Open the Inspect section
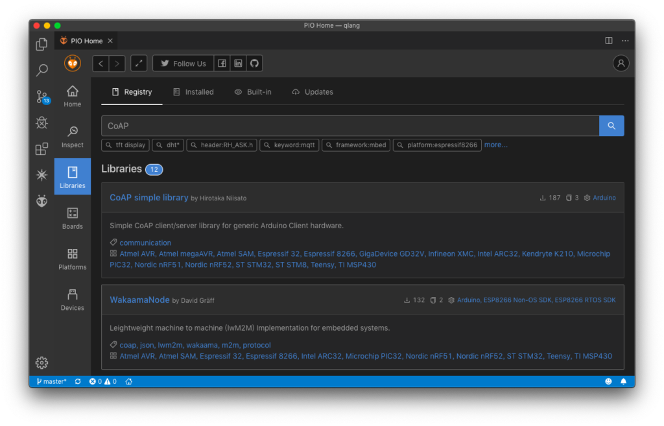 point(73,137)
